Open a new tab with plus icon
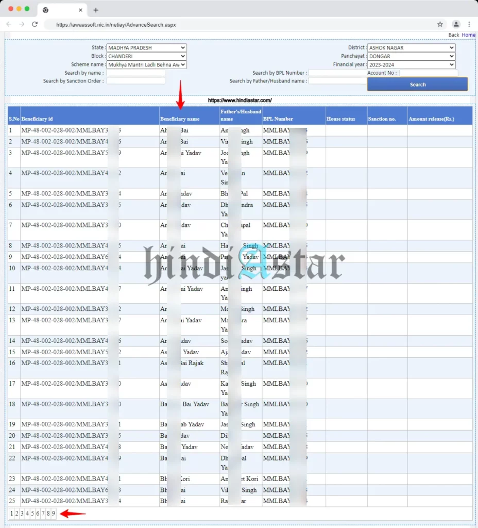Image resolution: width=478 pixels, height=528 pixels. click(96, 10)
